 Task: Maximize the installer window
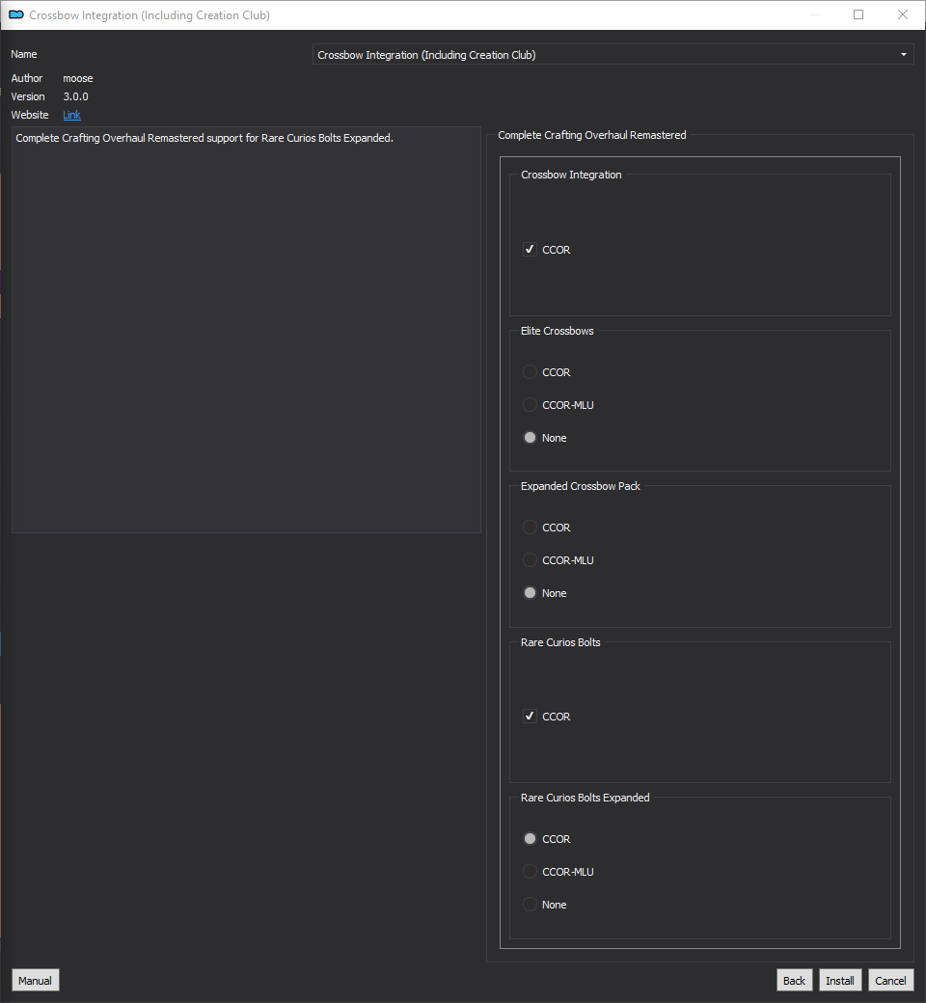pos(858,14)
